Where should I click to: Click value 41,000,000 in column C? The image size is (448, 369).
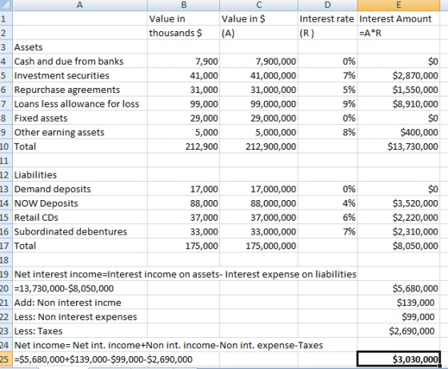coord(259,75)
